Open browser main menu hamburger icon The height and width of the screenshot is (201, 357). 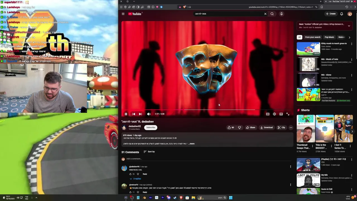[121, 7]
